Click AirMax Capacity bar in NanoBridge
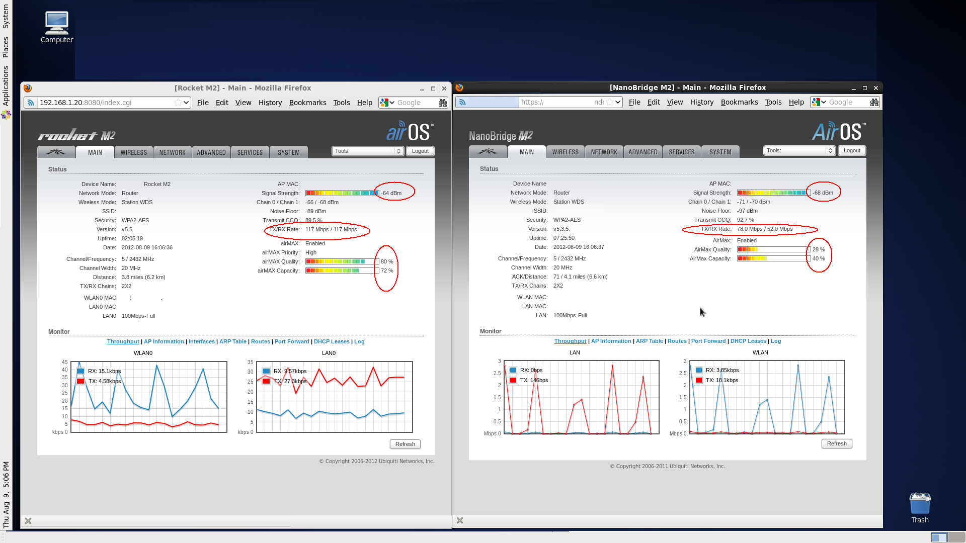Viewport: 966px width, 543px height. pyautogui.click(x=774, y=258)
